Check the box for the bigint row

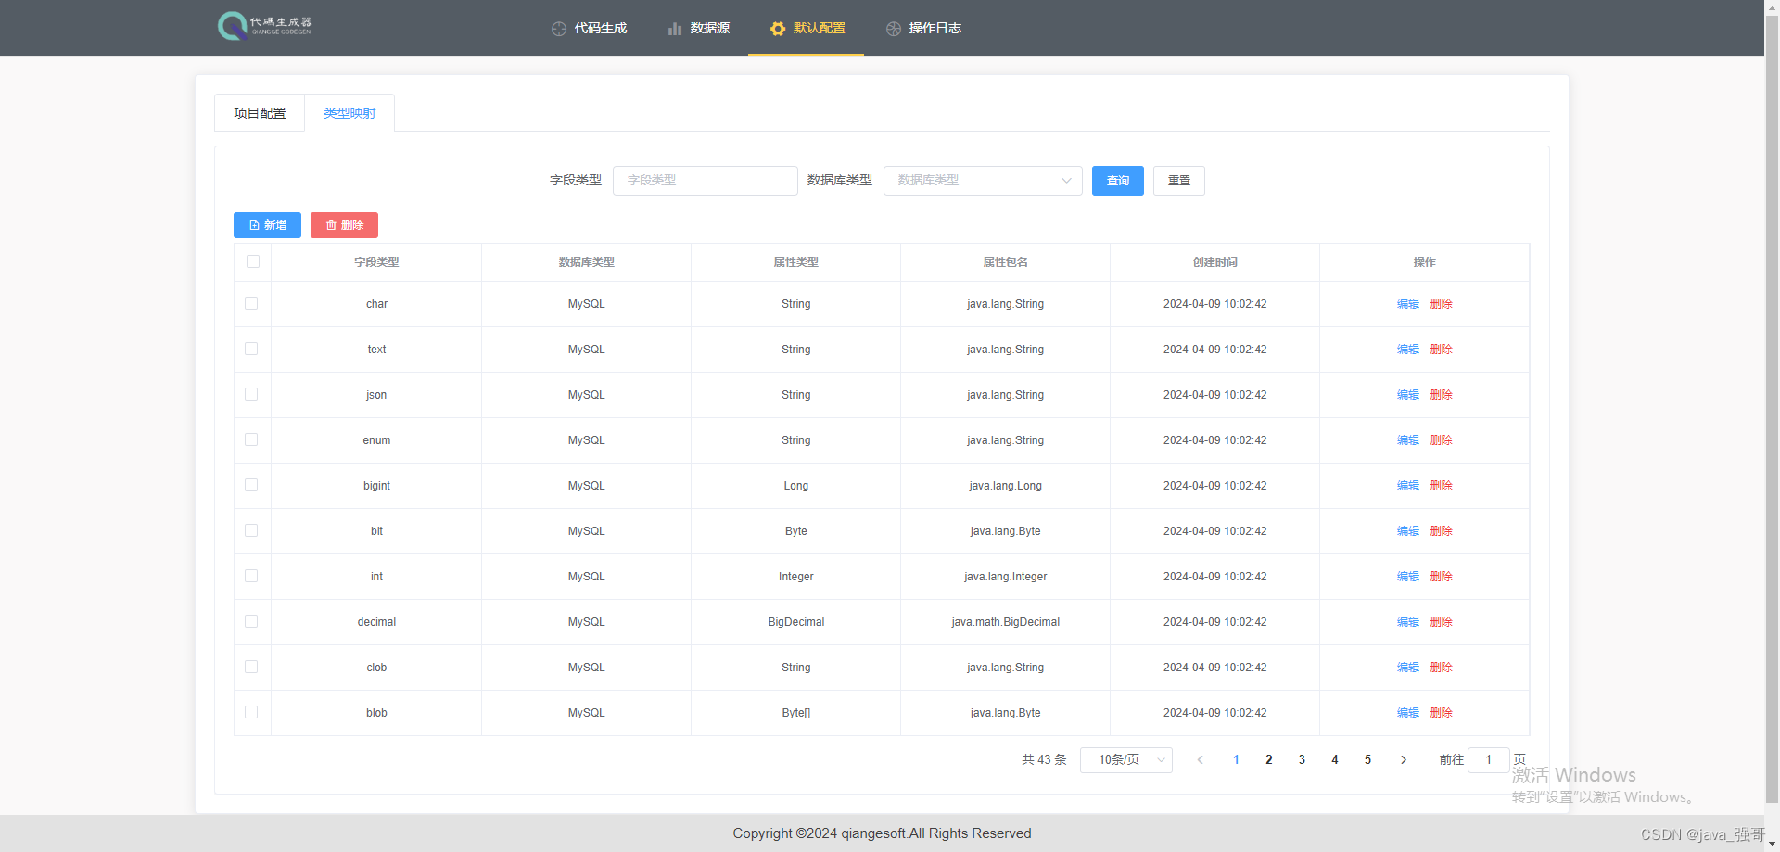click(251, 485)
